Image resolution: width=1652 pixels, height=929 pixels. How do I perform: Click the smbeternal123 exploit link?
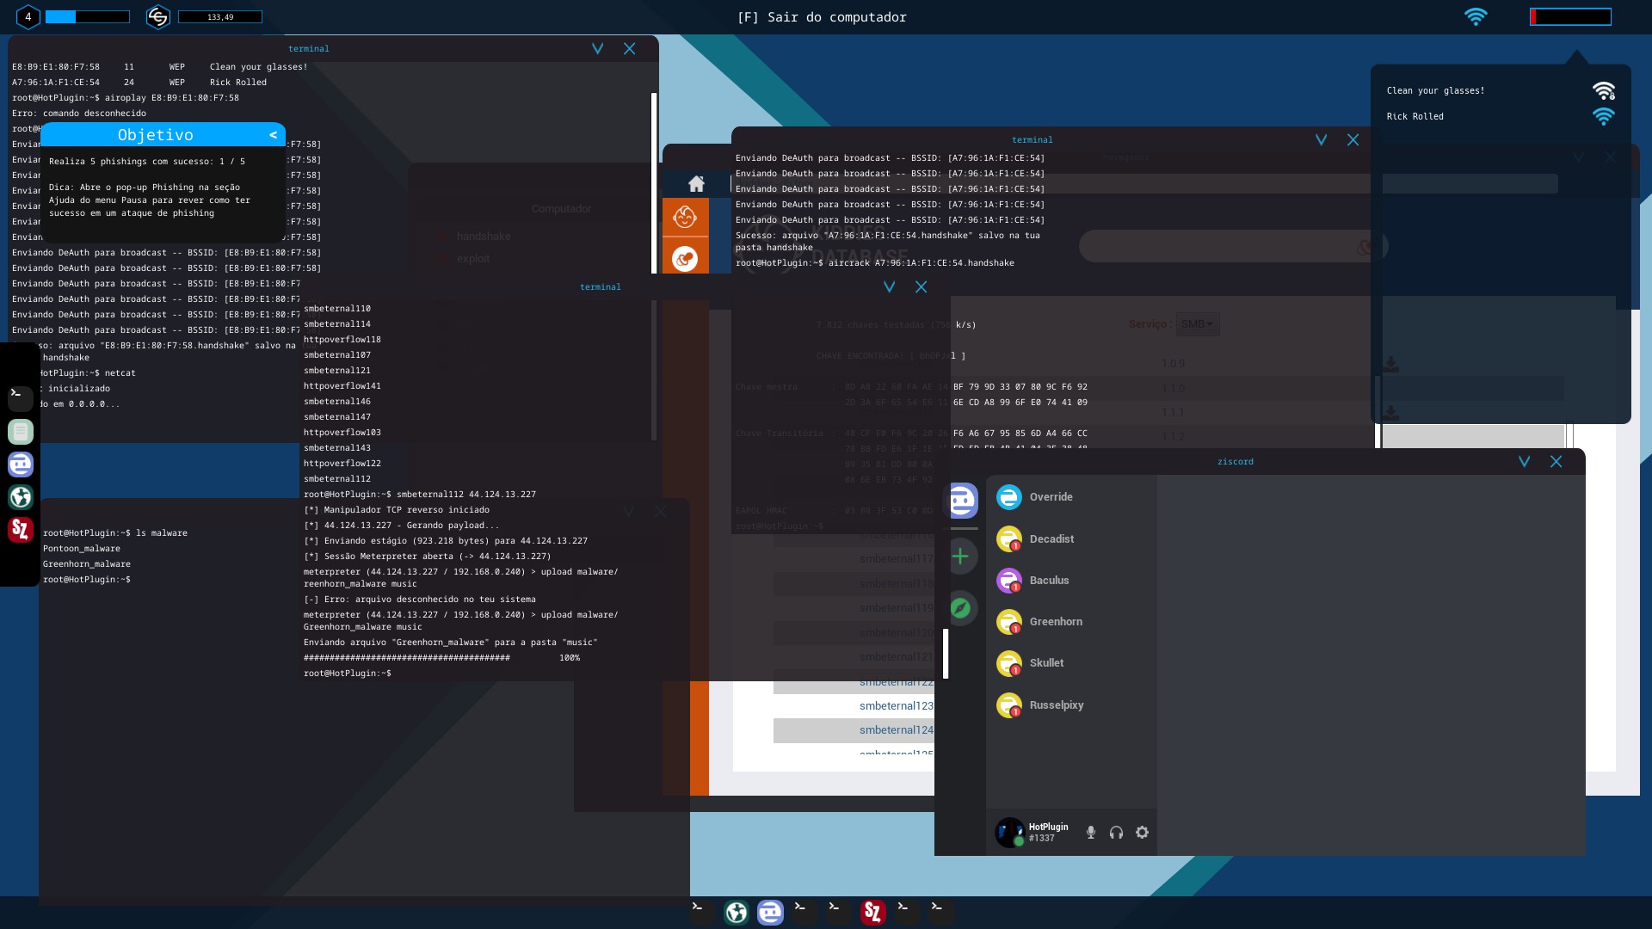point(896,706)
